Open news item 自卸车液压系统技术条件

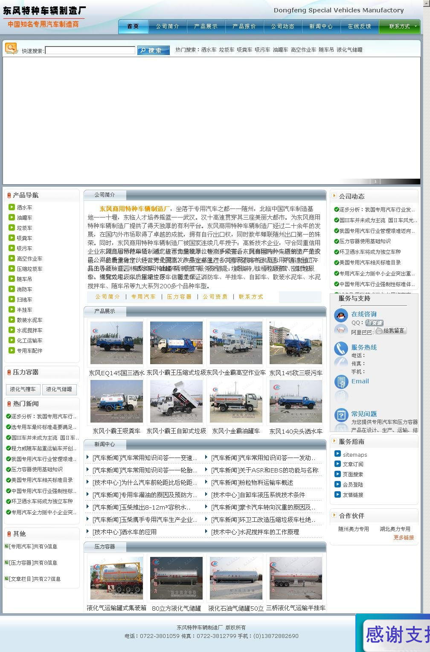coord(258,495)
